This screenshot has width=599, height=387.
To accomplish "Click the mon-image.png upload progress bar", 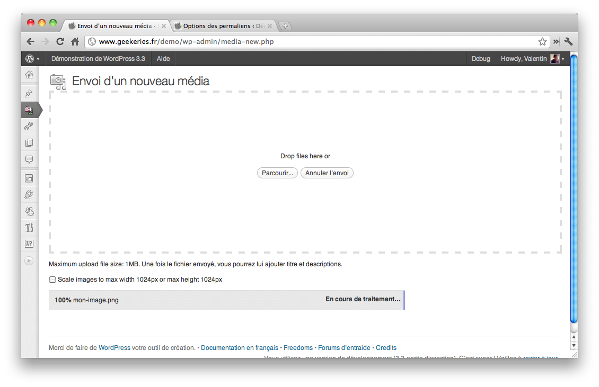I will (x=226, y=300).
